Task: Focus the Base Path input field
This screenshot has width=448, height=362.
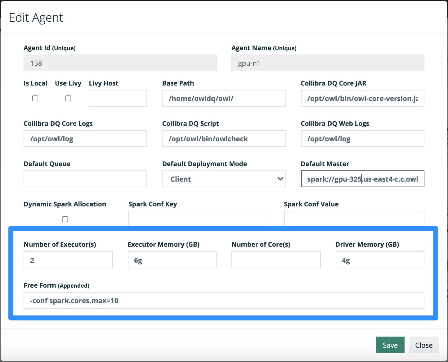Action: (224, 99)
